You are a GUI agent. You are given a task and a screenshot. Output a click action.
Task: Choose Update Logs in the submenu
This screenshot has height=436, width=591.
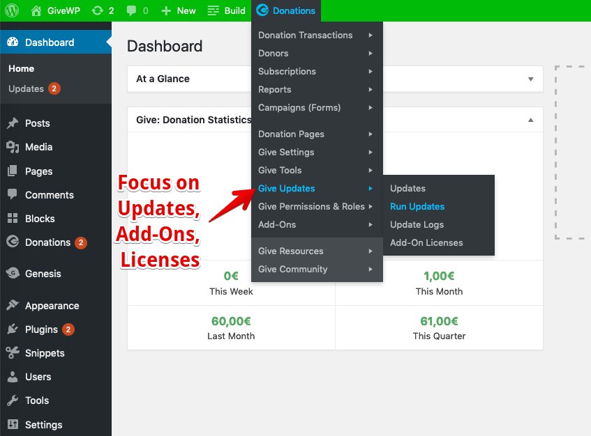pyautogui.click(x=439, y=224)
